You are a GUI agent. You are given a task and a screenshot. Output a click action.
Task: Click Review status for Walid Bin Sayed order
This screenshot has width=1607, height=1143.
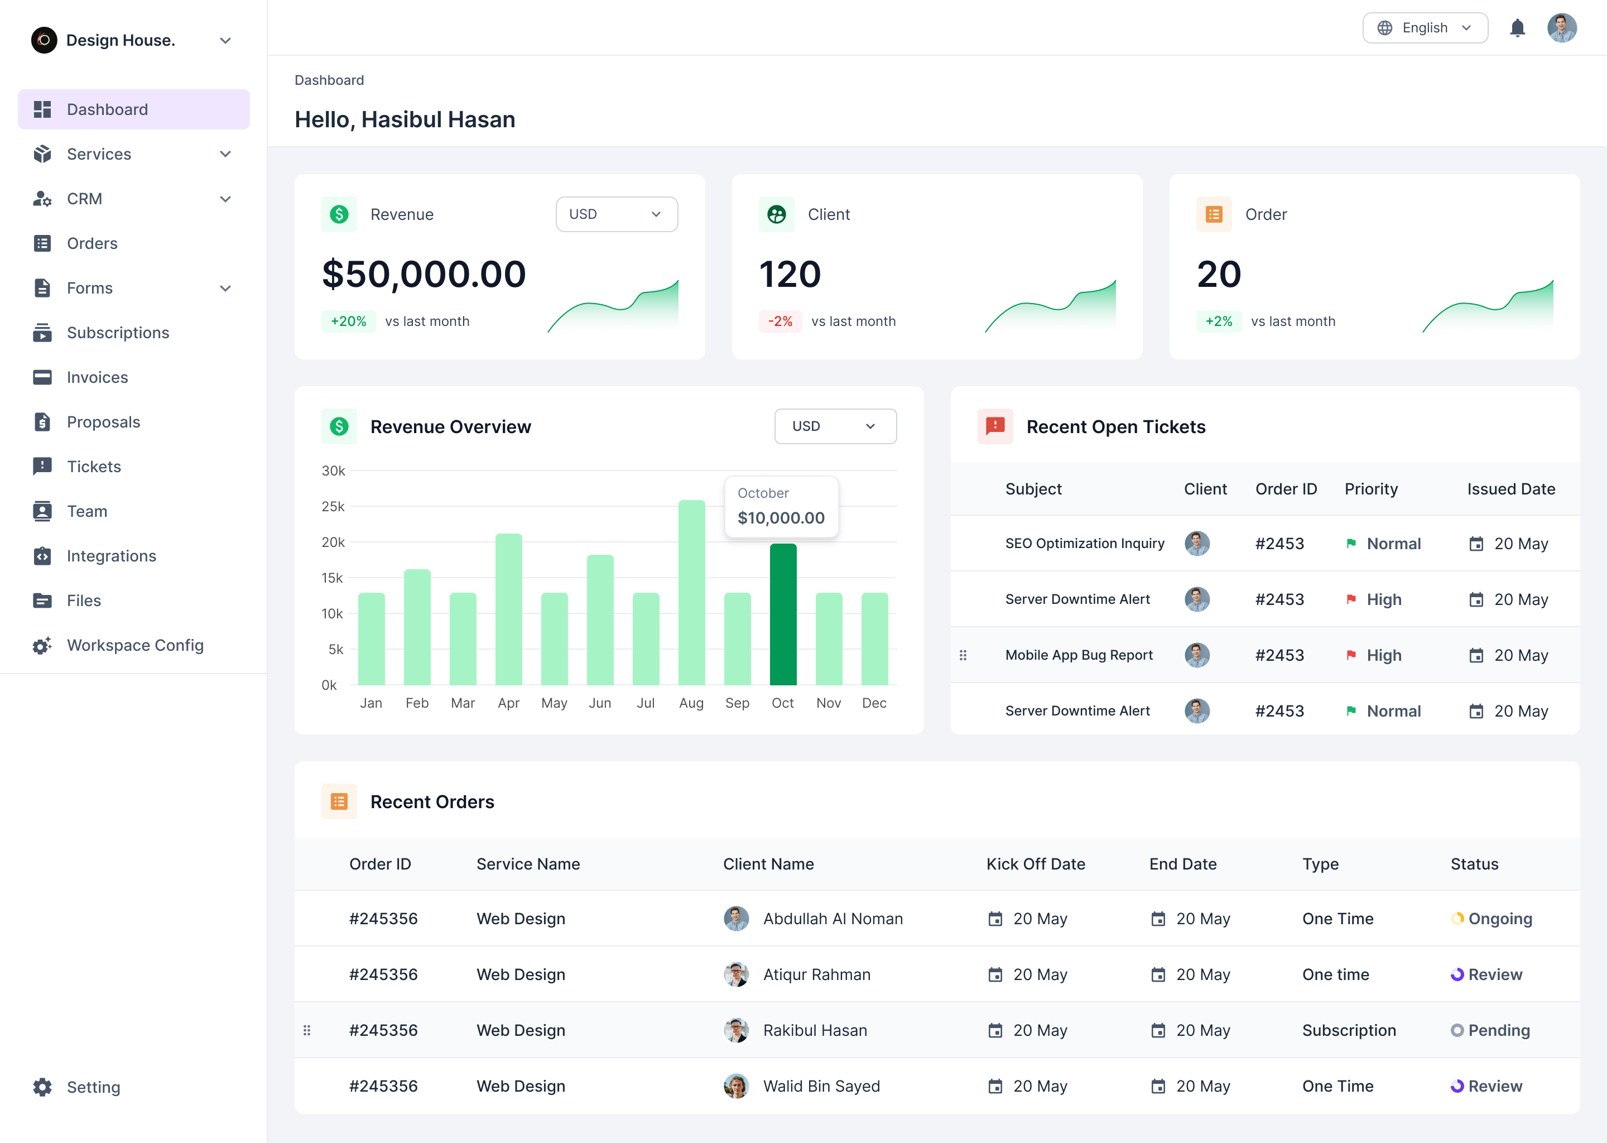point(1486,1086)
